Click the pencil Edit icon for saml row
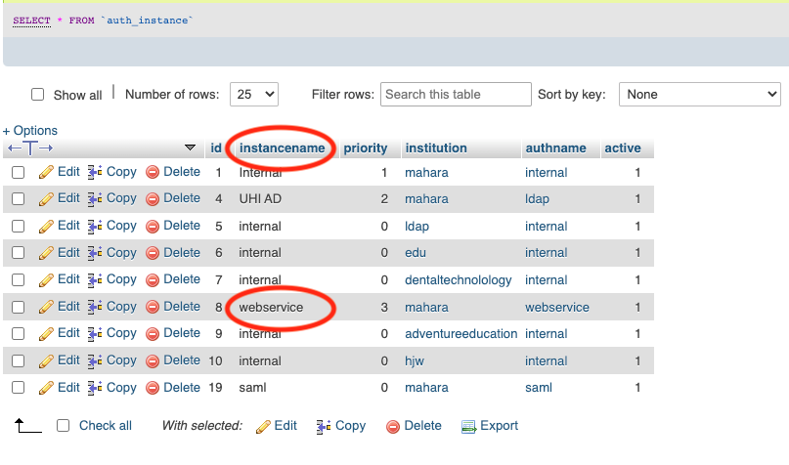This screenshot has width=789, height=465. (46, 388)
